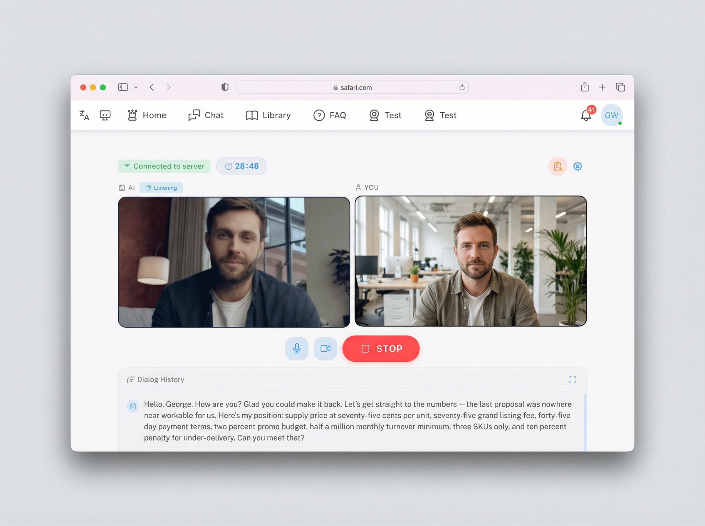The width and height of the screenshot is (705, 526).
Task: Toggle the microphone button
Action: 297,349
